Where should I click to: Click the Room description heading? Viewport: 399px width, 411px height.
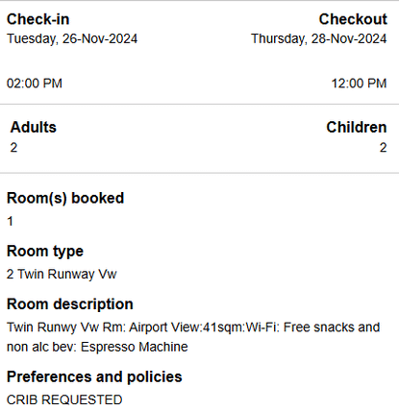coord(70,304)
